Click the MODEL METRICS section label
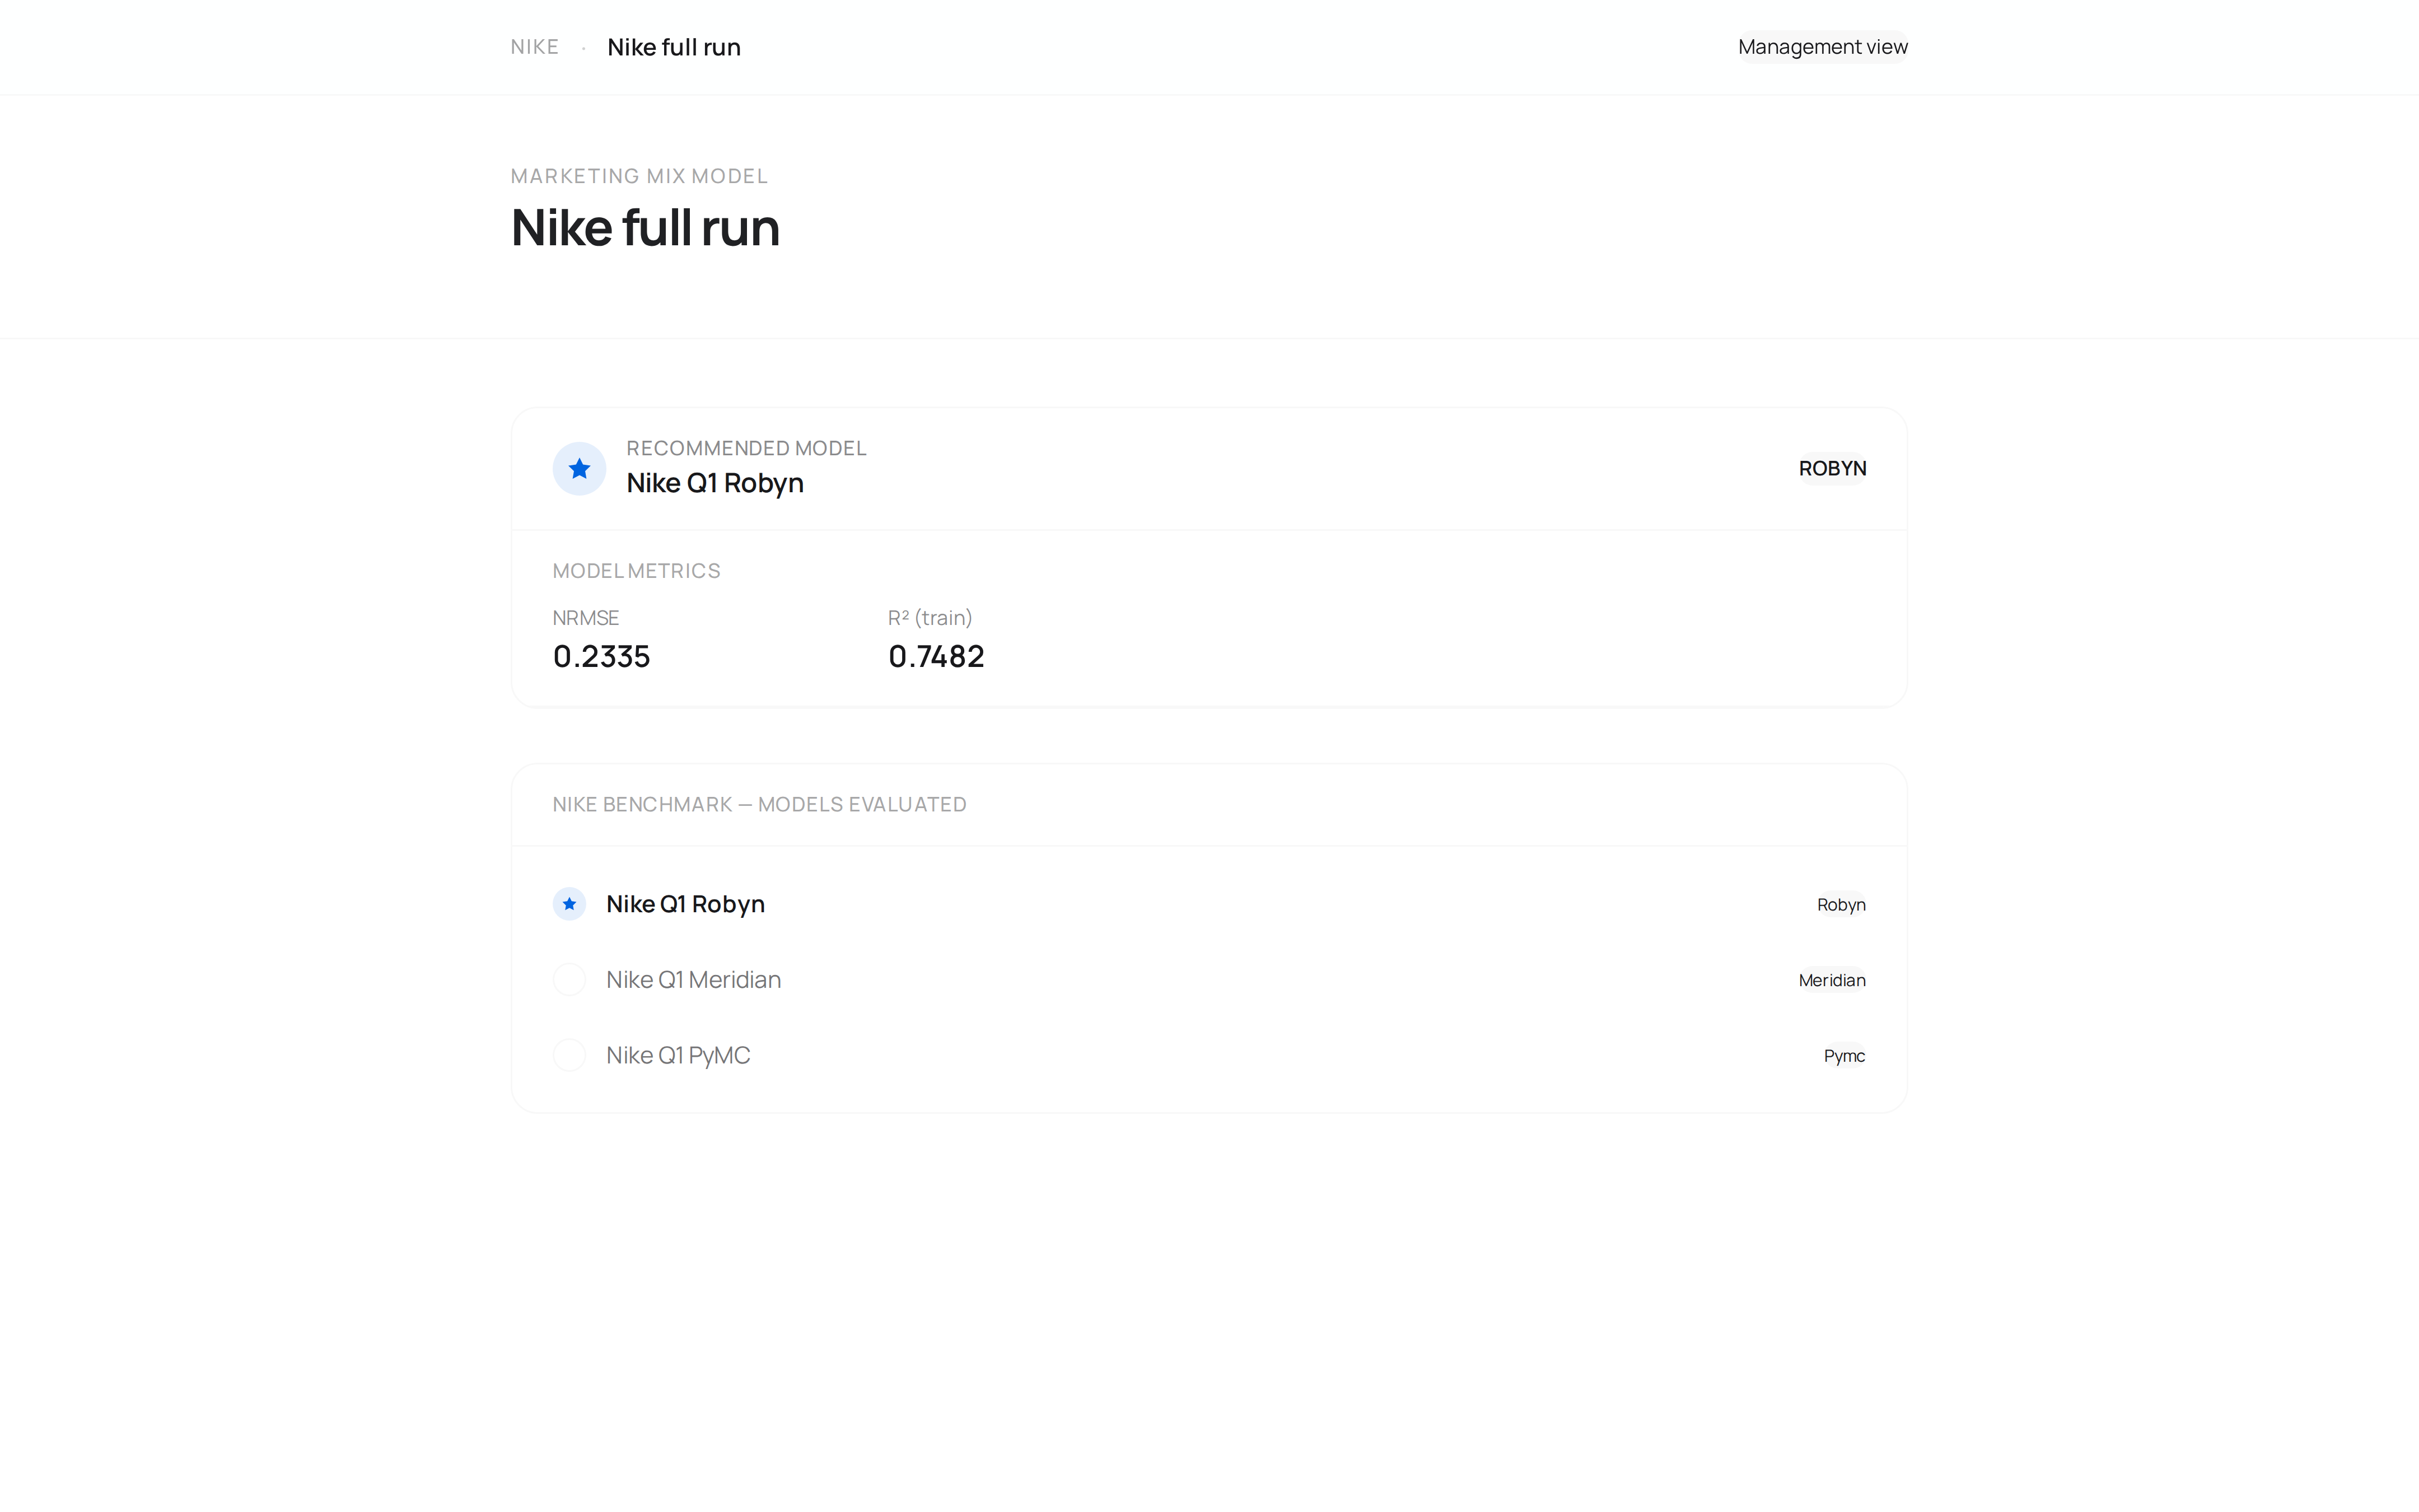Screen dimensions: 2419x1512 click(x=637, y=571)
